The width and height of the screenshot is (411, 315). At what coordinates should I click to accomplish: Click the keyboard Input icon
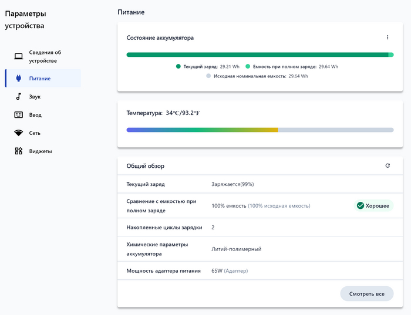coord(19,115)
